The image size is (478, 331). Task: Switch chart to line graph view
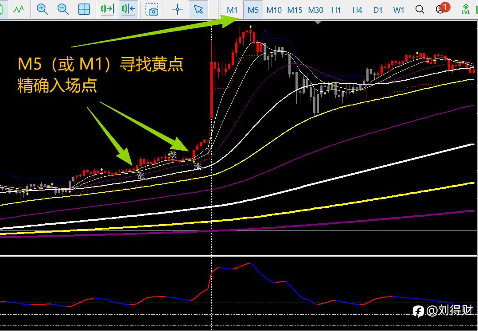[x=19, y=9]
